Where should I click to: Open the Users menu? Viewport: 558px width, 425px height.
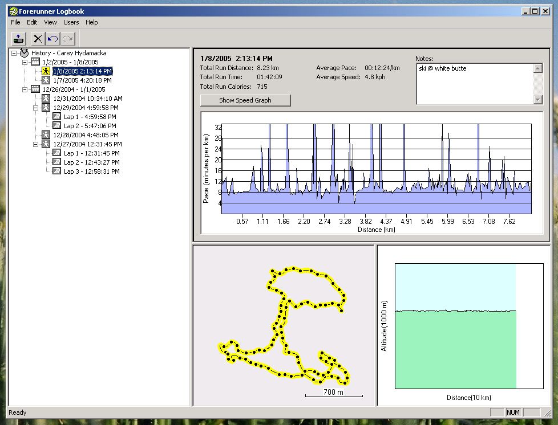[71, 22]
